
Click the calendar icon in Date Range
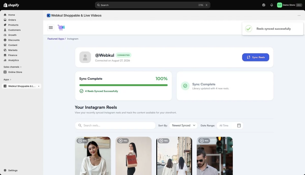tap(239, 125)
